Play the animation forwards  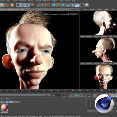(x=77, y=95)
